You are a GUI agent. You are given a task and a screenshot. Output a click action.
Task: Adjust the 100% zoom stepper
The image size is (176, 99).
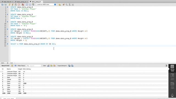tap(7, 63)
